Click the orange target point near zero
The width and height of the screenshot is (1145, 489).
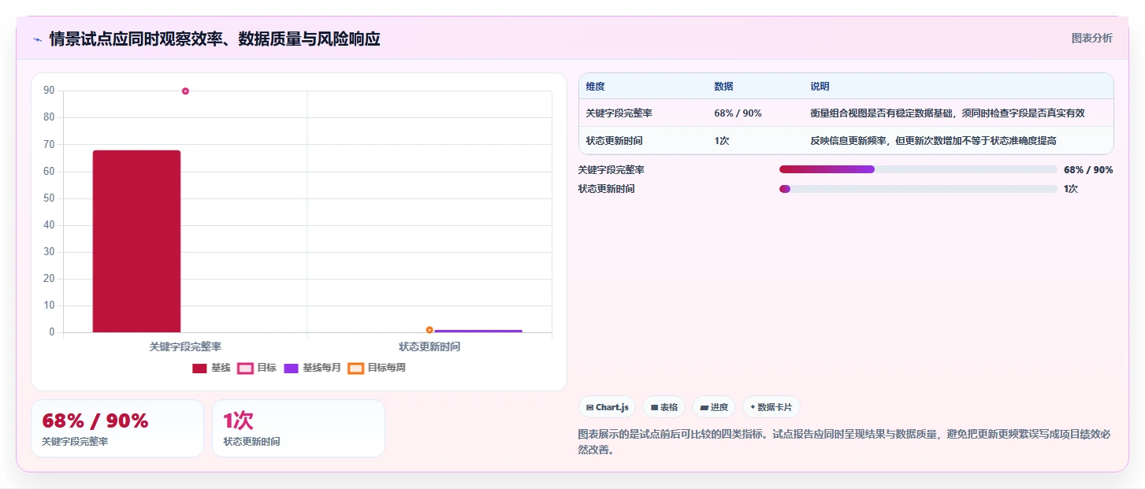click(x=429, y=330)
